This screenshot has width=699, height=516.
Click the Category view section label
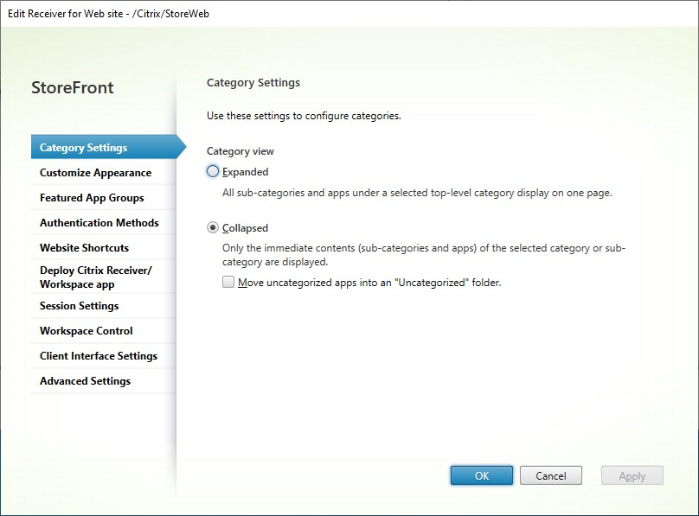[240, 150]
